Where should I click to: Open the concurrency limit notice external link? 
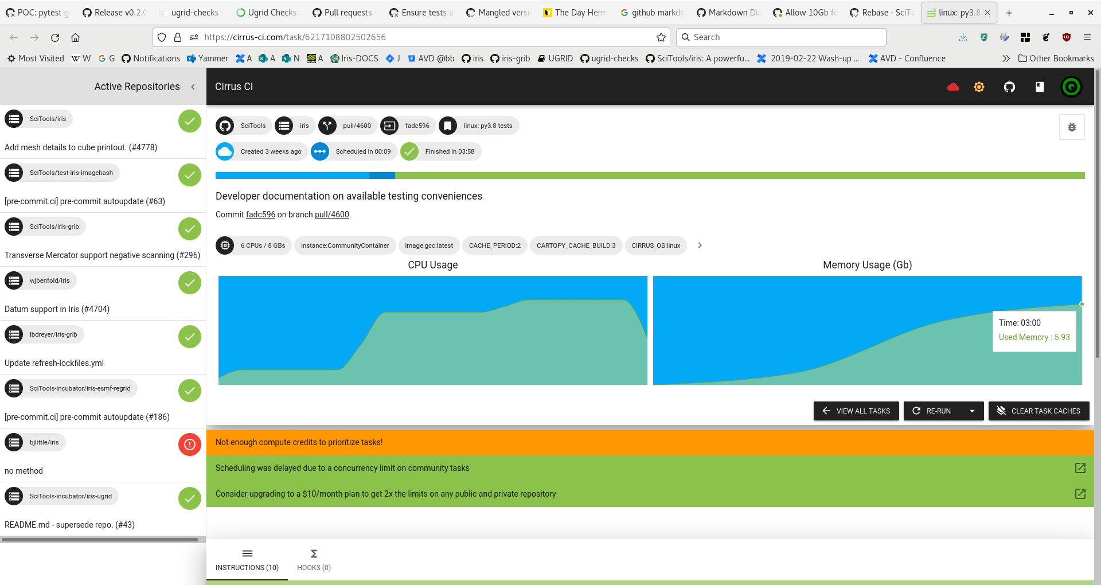1080,468
